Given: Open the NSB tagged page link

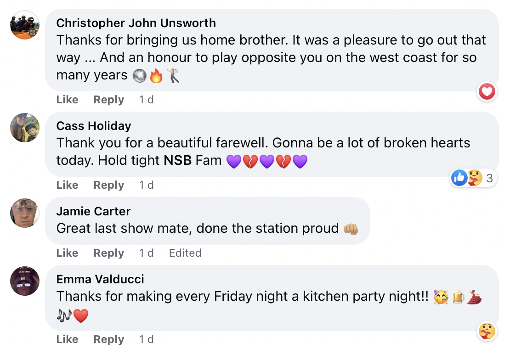Looking at the screenshot, I should coord(177,161).
